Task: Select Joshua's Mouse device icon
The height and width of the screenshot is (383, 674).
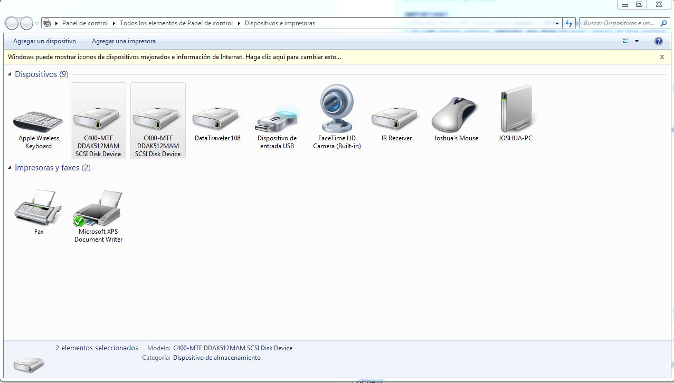Action: coord(456,114)
